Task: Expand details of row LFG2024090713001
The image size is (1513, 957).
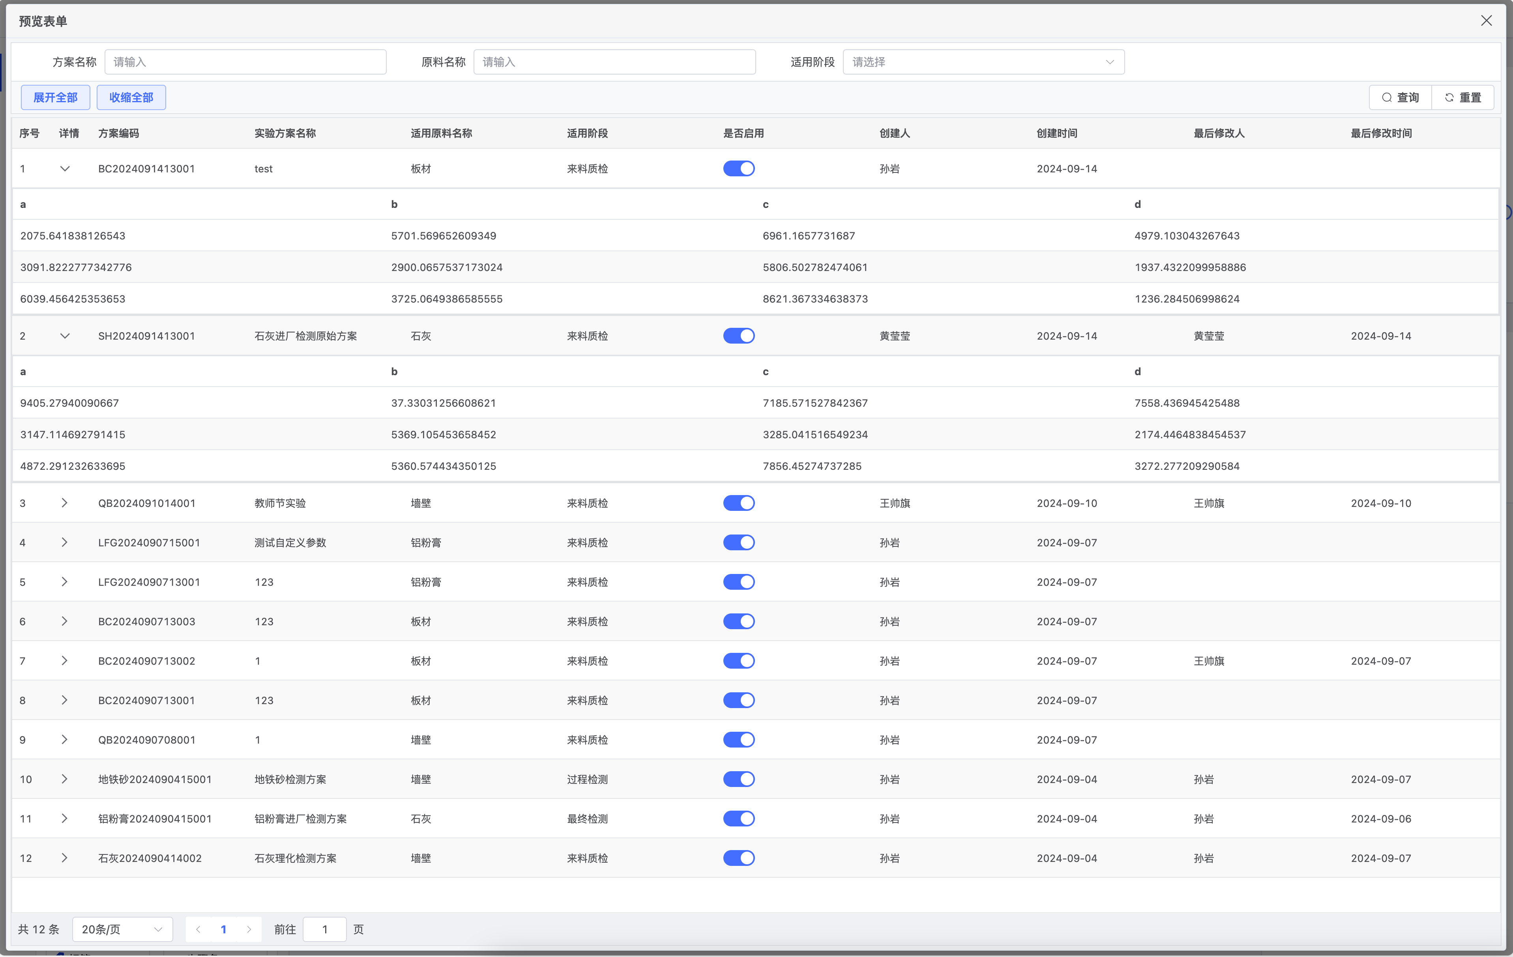Action: [65, 582]
